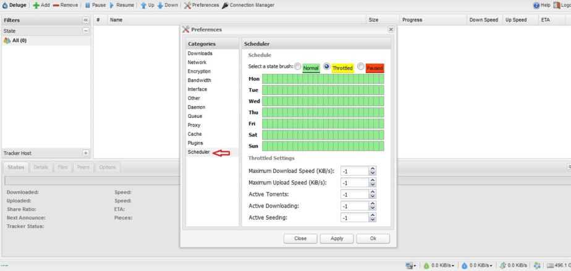Select the Throttled state brush radio button
Image resolution: width=571 pixels, height=271 pixels.
pos(327,67)
